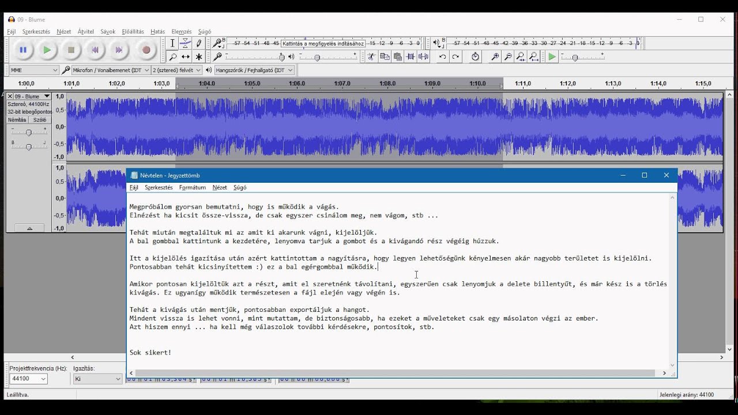This screenshot has width=738, height=415.
Task: Click Silence audio selection icon
Action: pyautogui.click(x=424, y=56)
